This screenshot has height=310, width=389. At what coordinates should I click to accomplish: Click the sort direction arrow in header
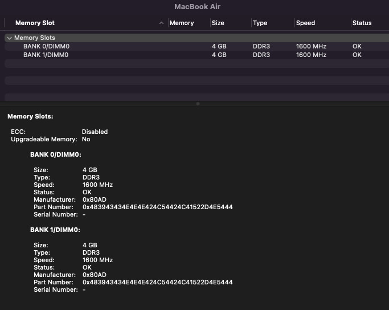pos(161,23)
